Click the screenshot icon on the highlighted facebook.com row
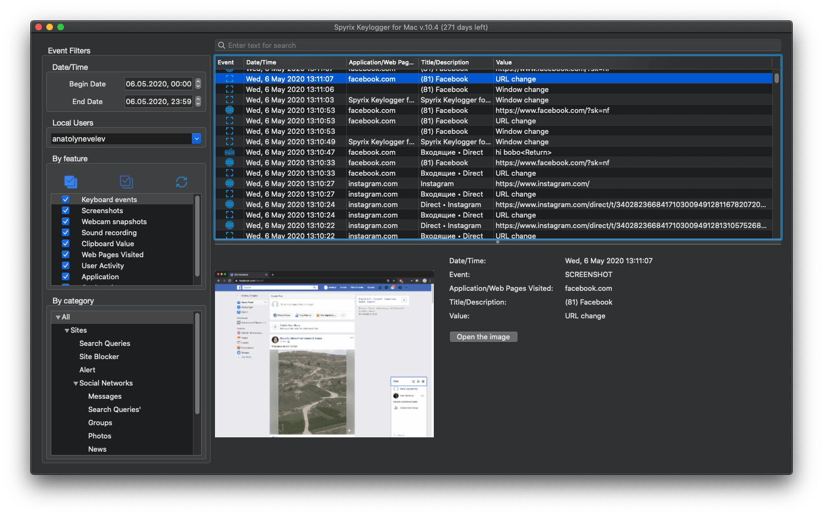The width and height of the screenshot is (823, 515). 229,79
